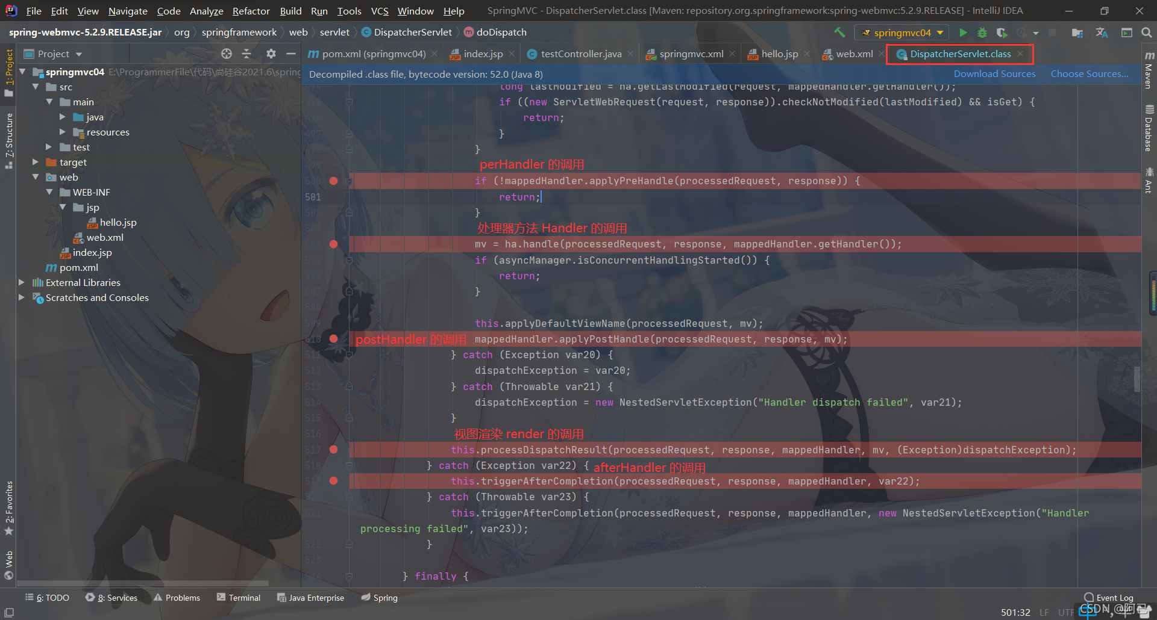Open the Database side panel

[x=1149, y=128]
